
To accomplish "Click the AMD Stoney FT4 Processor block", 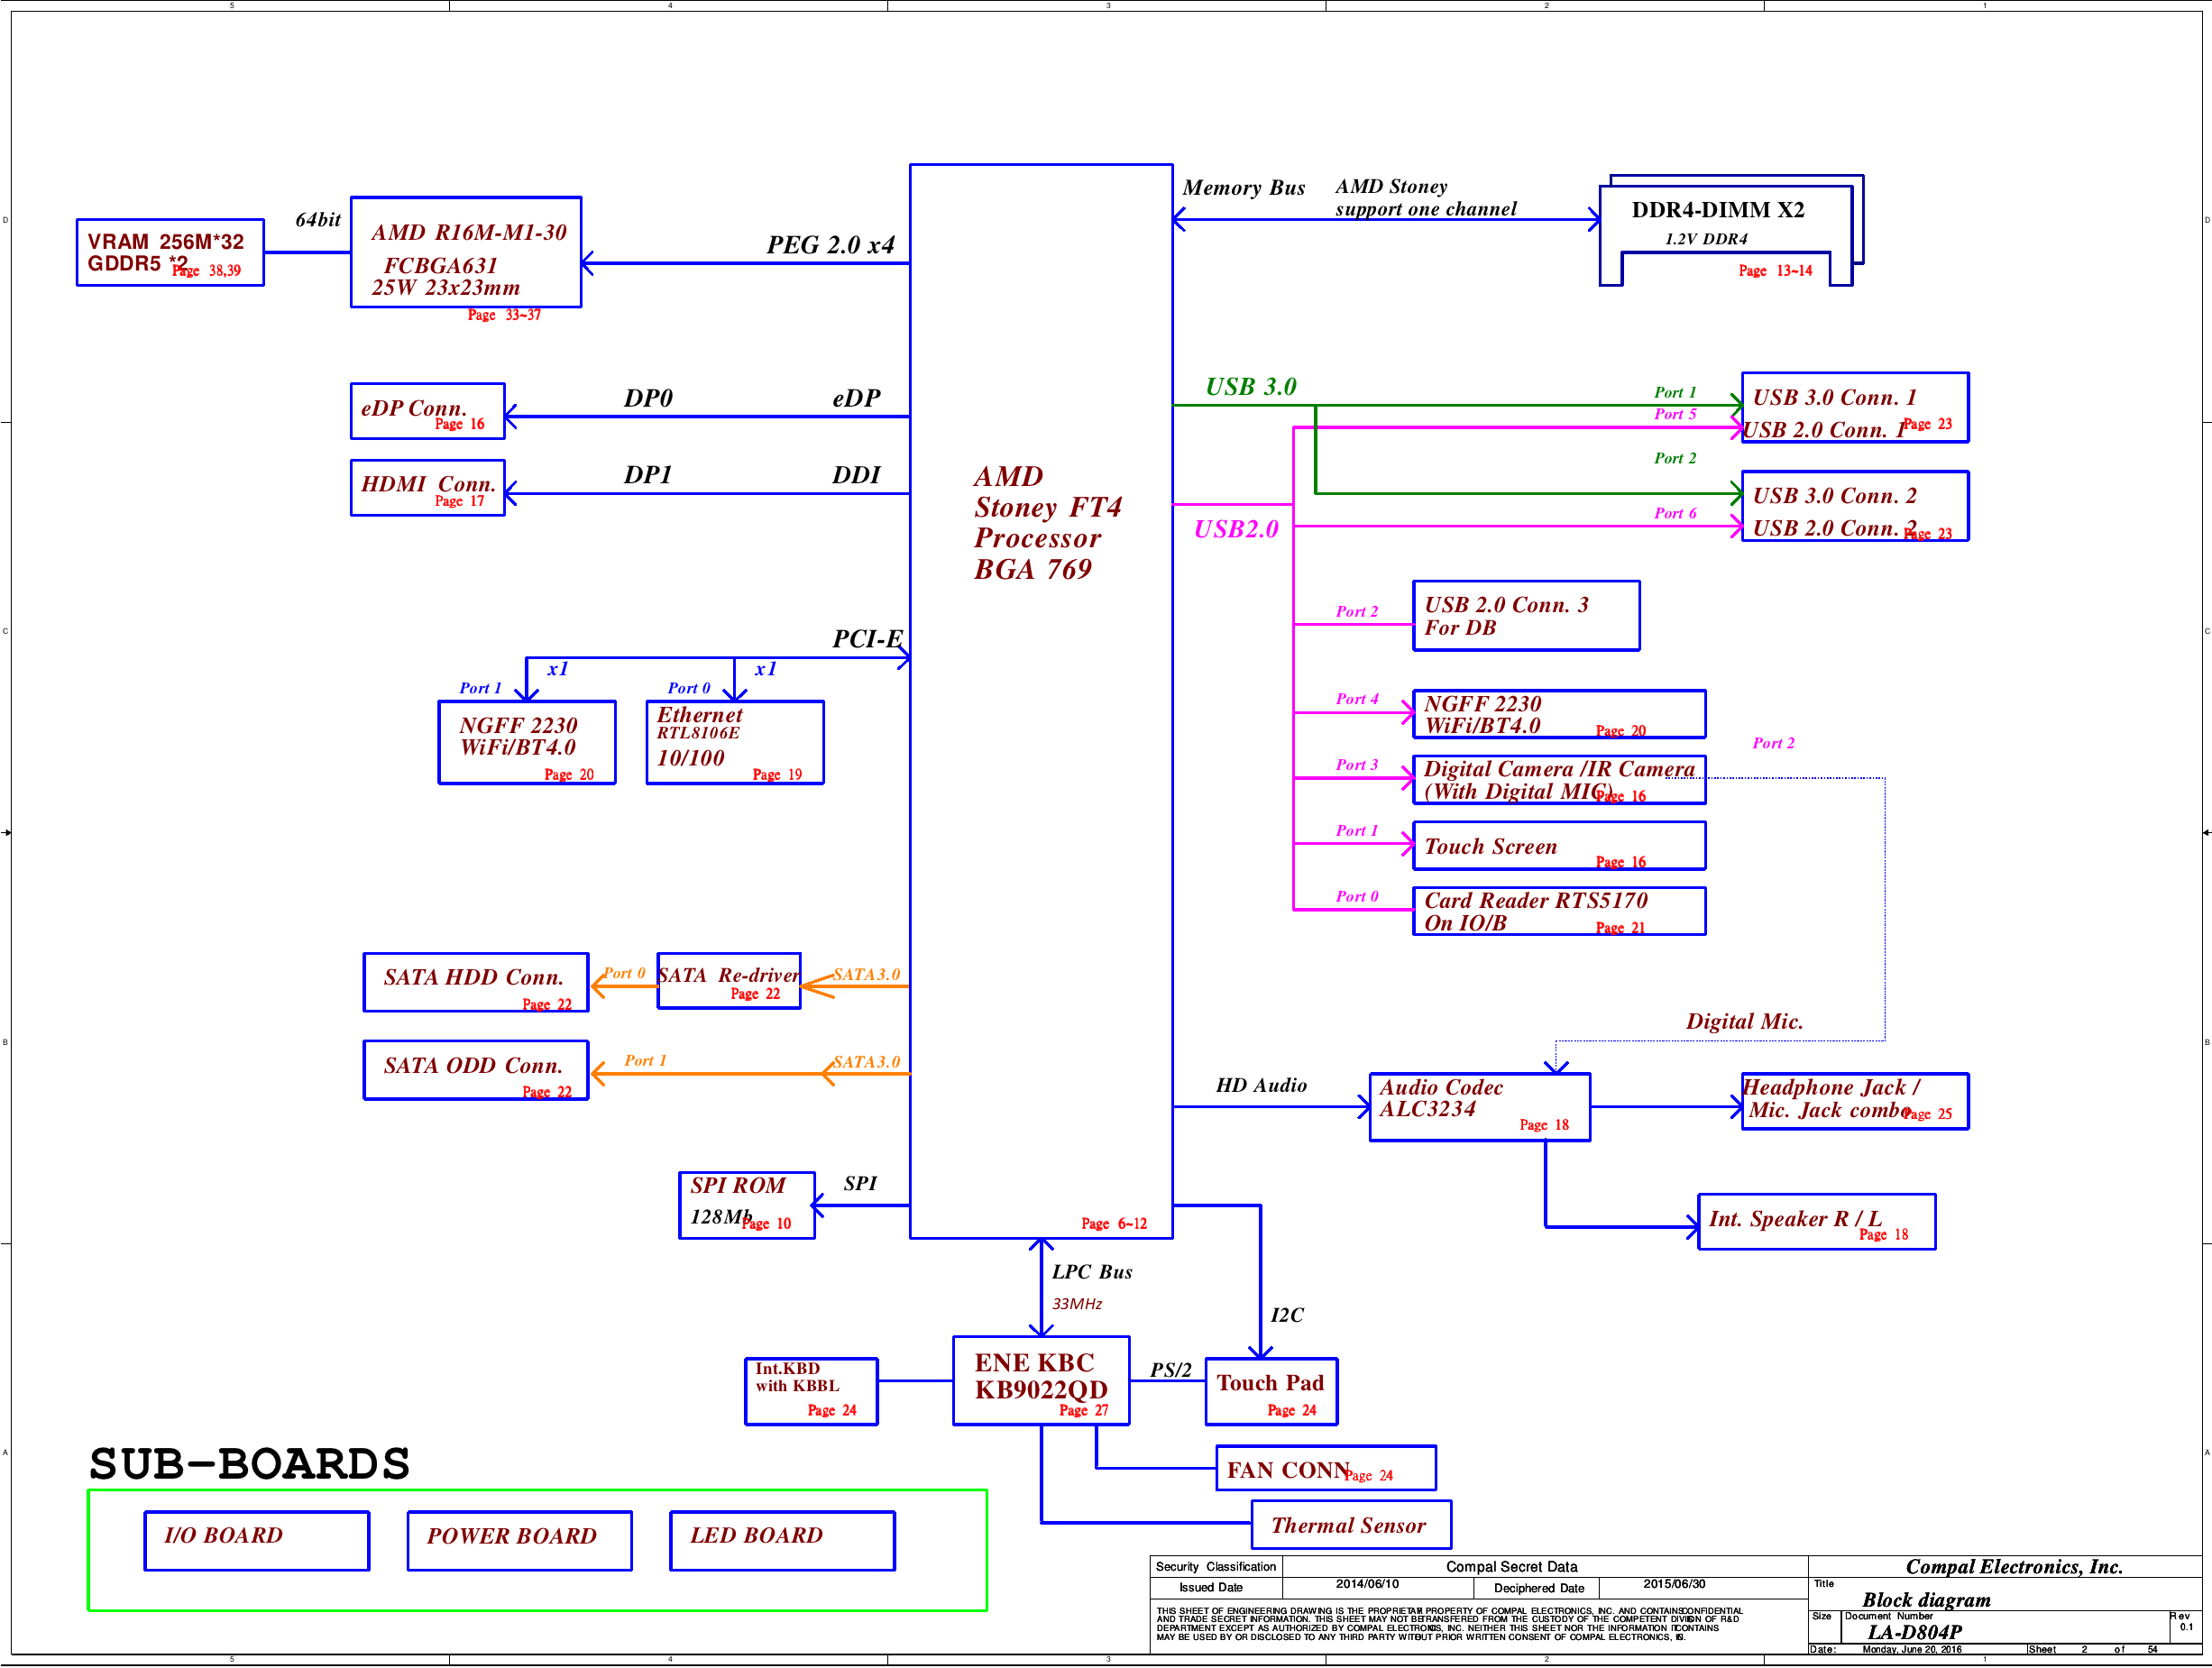I will tap(1040, 700).
